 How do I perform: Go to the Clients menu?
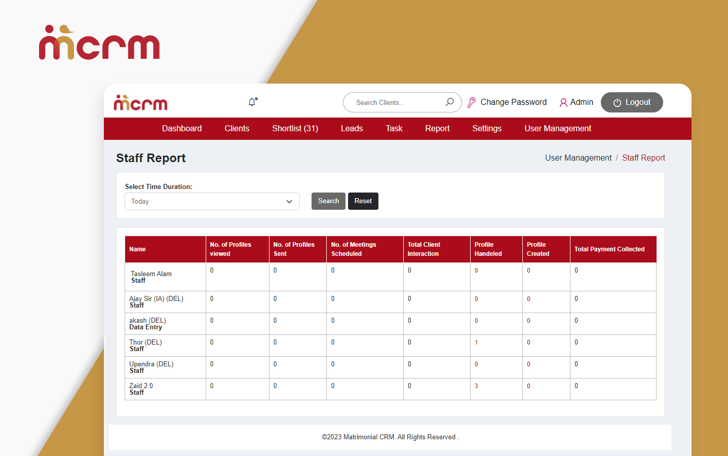[237, 129]
